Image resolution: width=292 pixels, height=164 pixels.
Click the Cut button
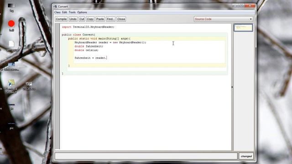click(x=82, y=19)
